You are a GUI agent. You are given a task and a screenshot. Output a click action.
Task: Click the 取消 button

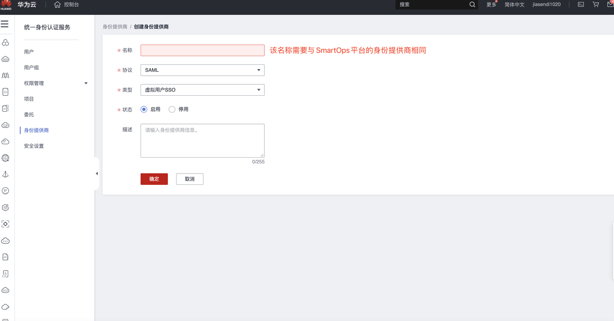click(189, 179)
